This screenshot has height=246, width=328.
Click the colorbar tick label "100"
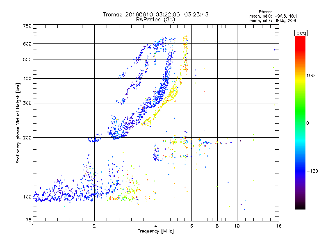coord(310,75)
